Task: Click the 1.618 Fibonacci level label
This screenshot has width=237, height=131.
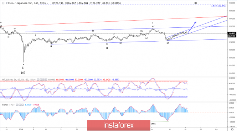Action: pyautogui.click(x=219, y=6)
